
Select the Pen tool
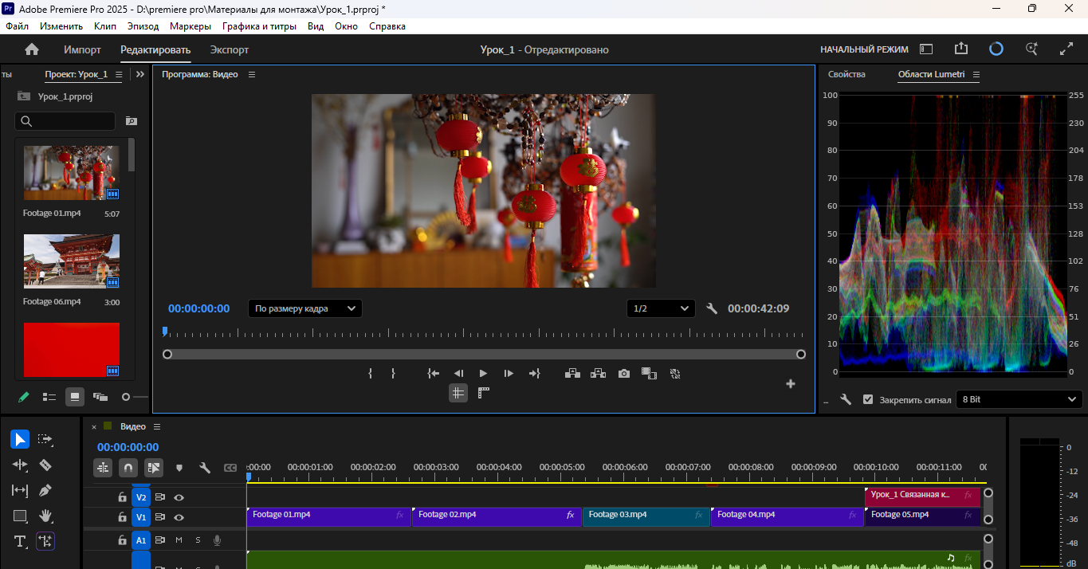pyautogui.click(x=45, y=490)
